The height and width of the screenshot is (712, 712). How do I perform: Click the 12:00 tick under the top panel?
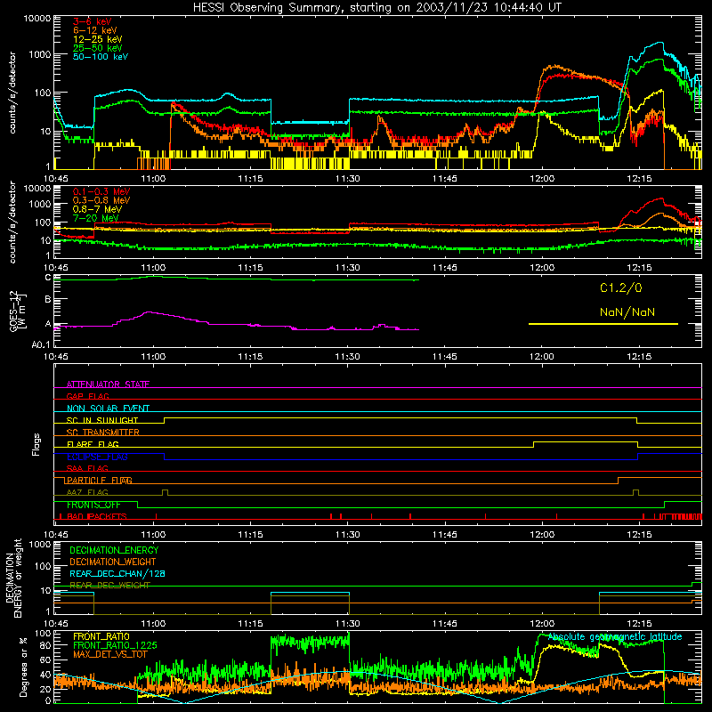(x=542, y=179)
